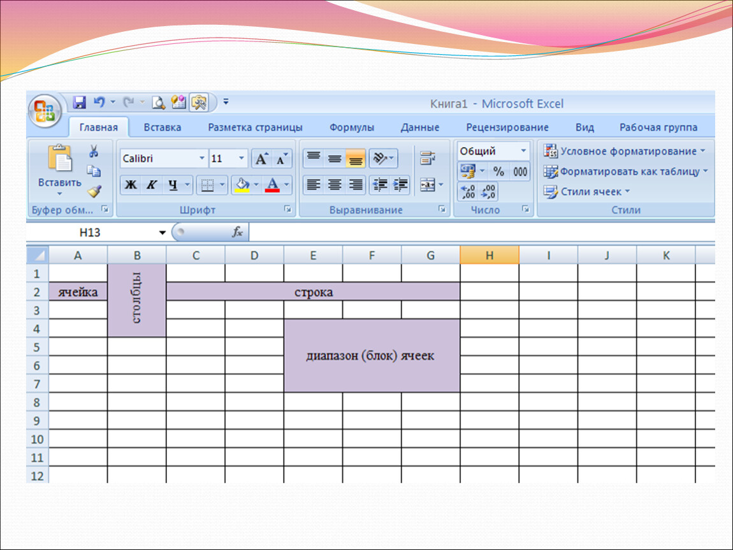
Task: Open Вид tab
Action: [x=584, y=127]
